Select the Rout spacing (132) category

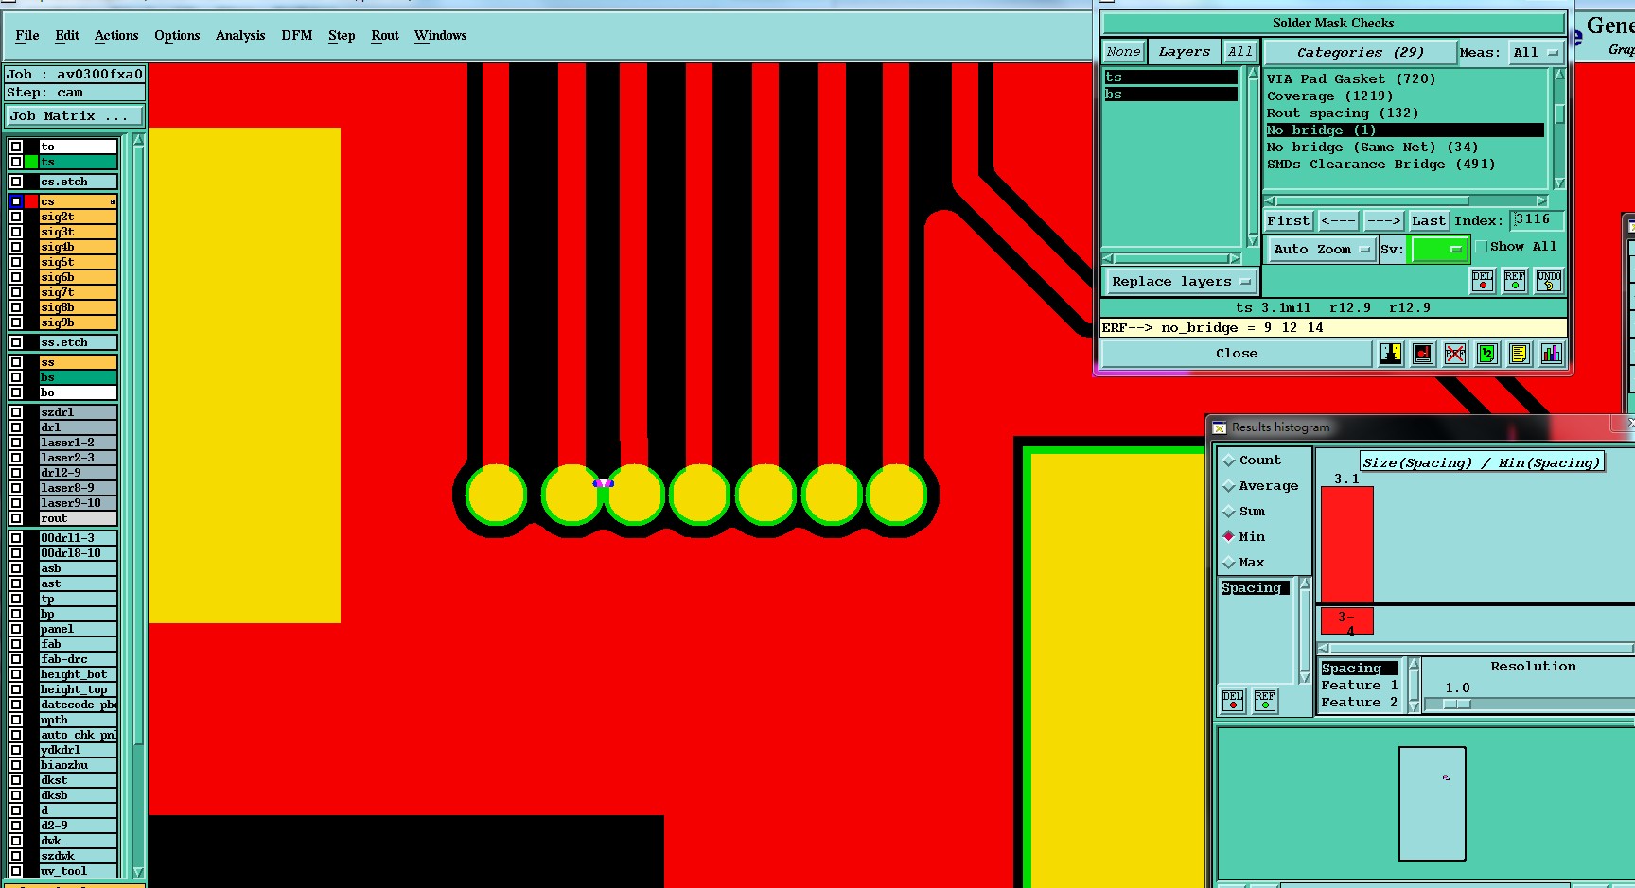1343,113
